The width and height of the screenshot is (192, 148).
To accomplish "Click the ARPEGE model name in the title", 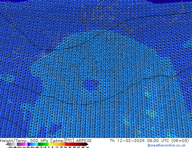I will (x=84, y=141).
